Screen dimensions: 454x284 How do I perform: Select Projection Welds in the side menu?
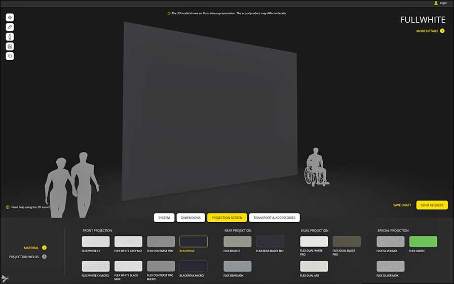(x=24, y=257)
